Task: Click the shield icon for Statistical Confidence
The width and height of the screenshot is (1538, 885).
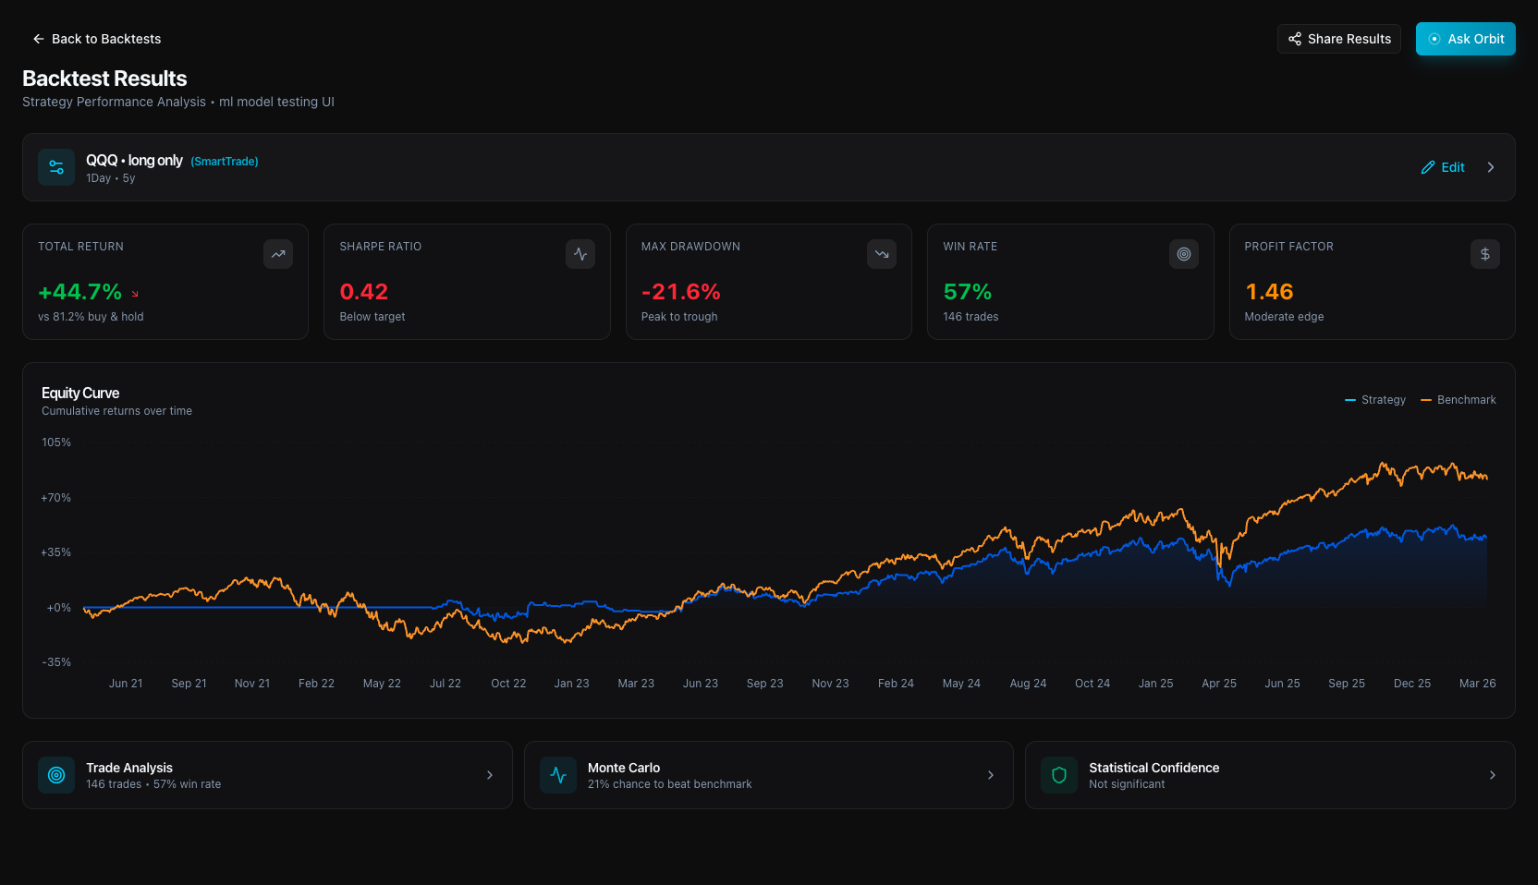Action: 1059,775
